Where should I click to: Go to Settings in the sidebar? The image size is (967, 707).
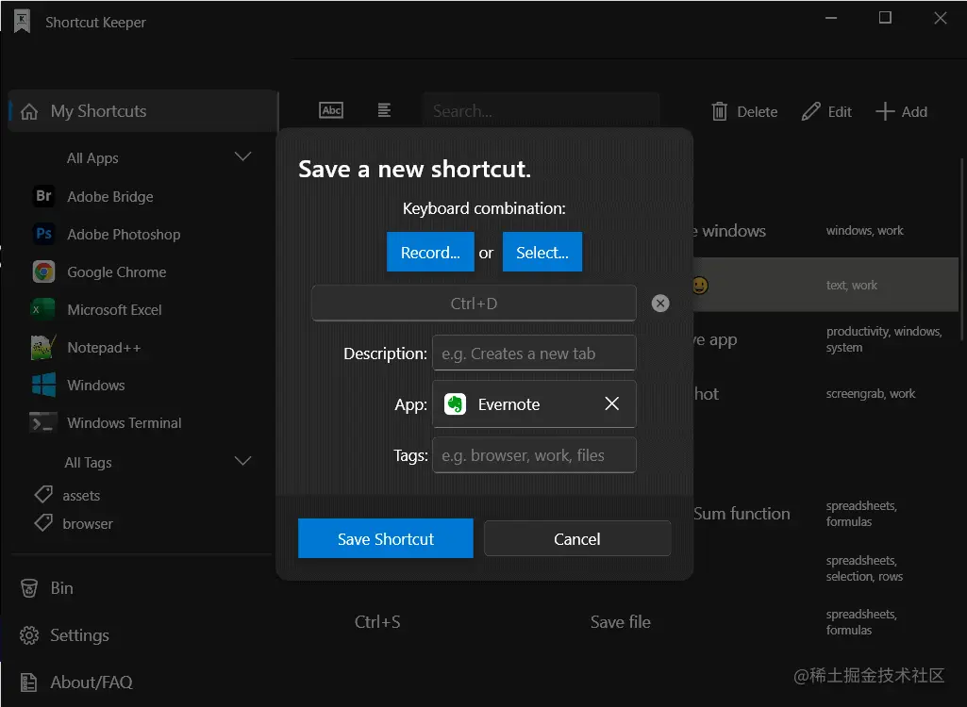click(79, 634)
